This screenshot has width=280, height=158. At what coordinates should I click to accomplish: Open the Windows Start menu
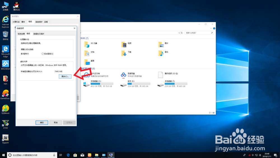[x=3, y=155]
